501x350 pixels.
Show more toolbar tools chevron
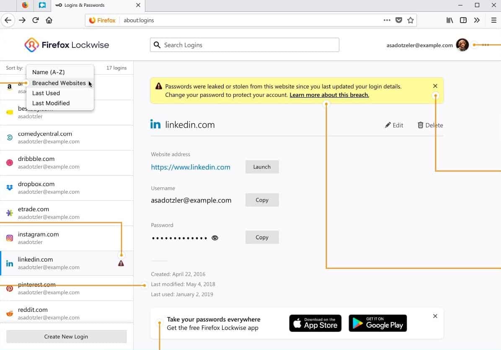[x=477, y=20]
